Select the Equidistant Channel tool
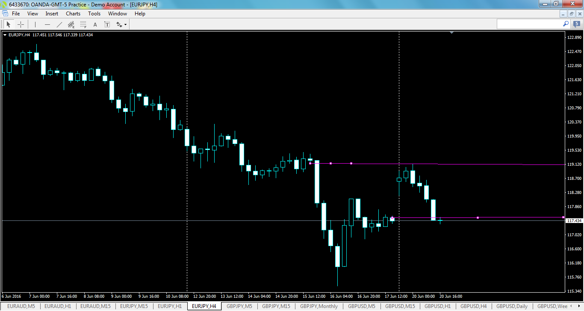584x311 pixels. click(x=71, y=24)
